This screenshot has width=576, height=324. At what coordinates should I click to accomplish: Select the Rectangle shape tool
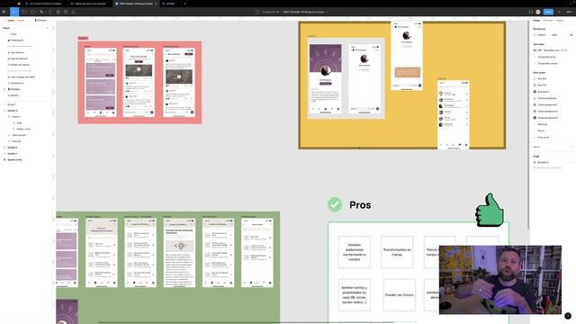(x=32, y=12)
